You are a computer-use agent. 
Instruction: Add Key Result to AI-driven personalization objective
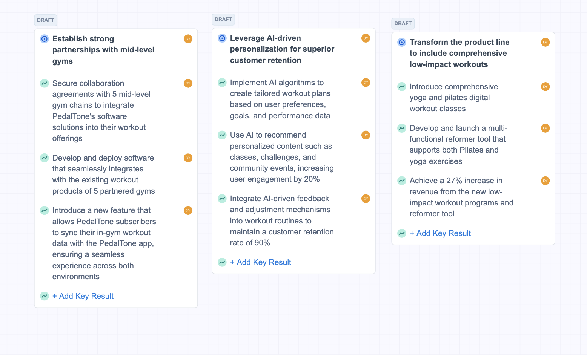pyautogui.click(x=261, y=262)
